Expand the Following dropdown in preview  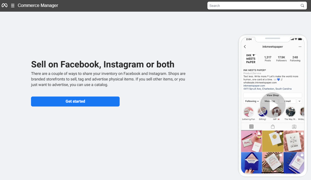coord(252,101)
